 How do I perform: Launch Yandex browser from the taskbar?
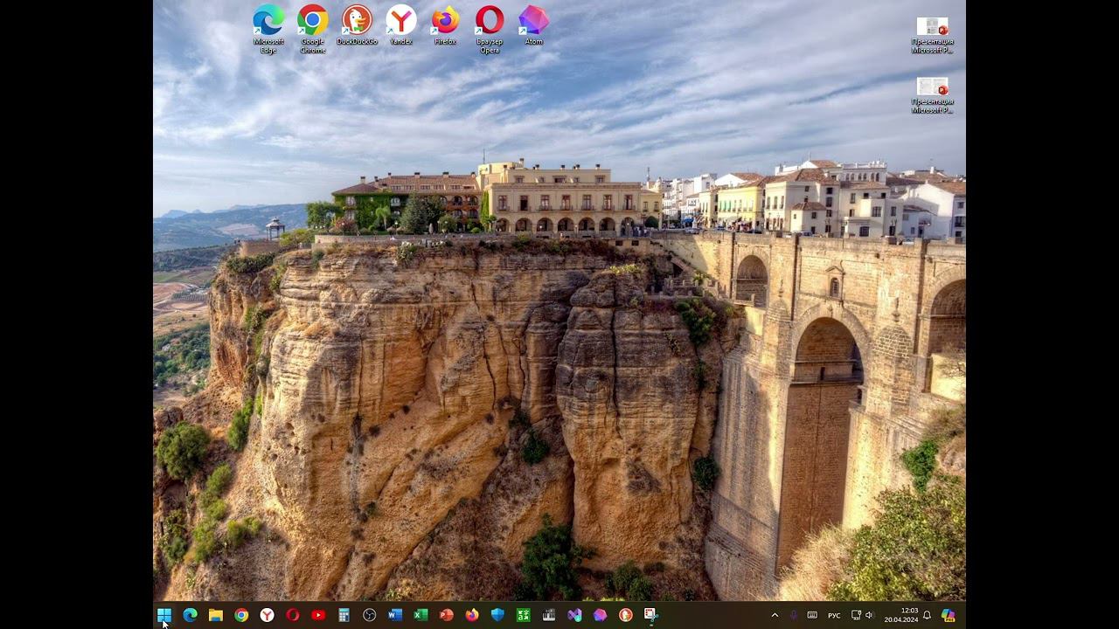[267, 615]
